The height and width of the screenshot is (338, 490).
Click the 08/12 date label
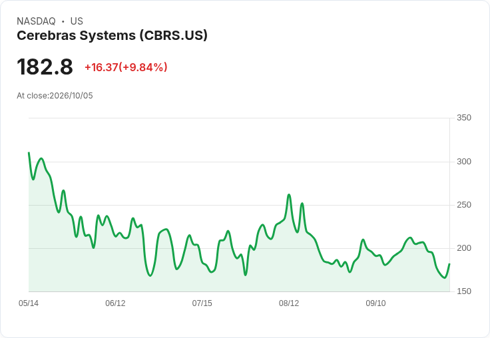(289, 303)
